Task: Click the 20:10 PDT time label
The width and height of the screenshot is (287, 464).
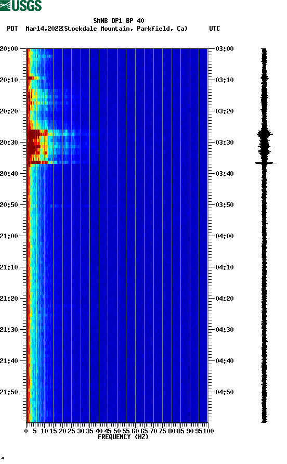Action: (x=9, y=80)
